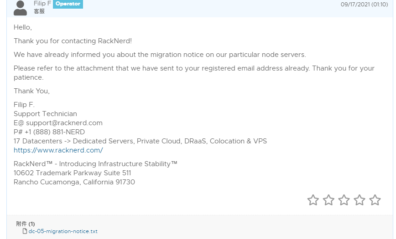The height and width of the screenshot is (239, 396).
Task: Click the operator's avatar icon
Action: pos(21,8)
